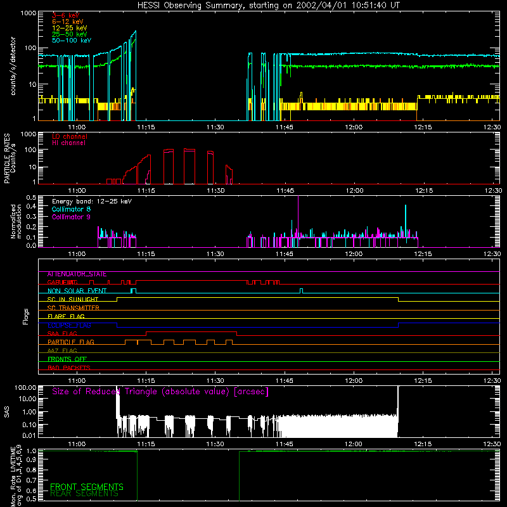Image resolution: width=507 pixels, height=507 pixels.
Task: Click the blue ECLIPSE_FLAG label
Action: (69, 325)
